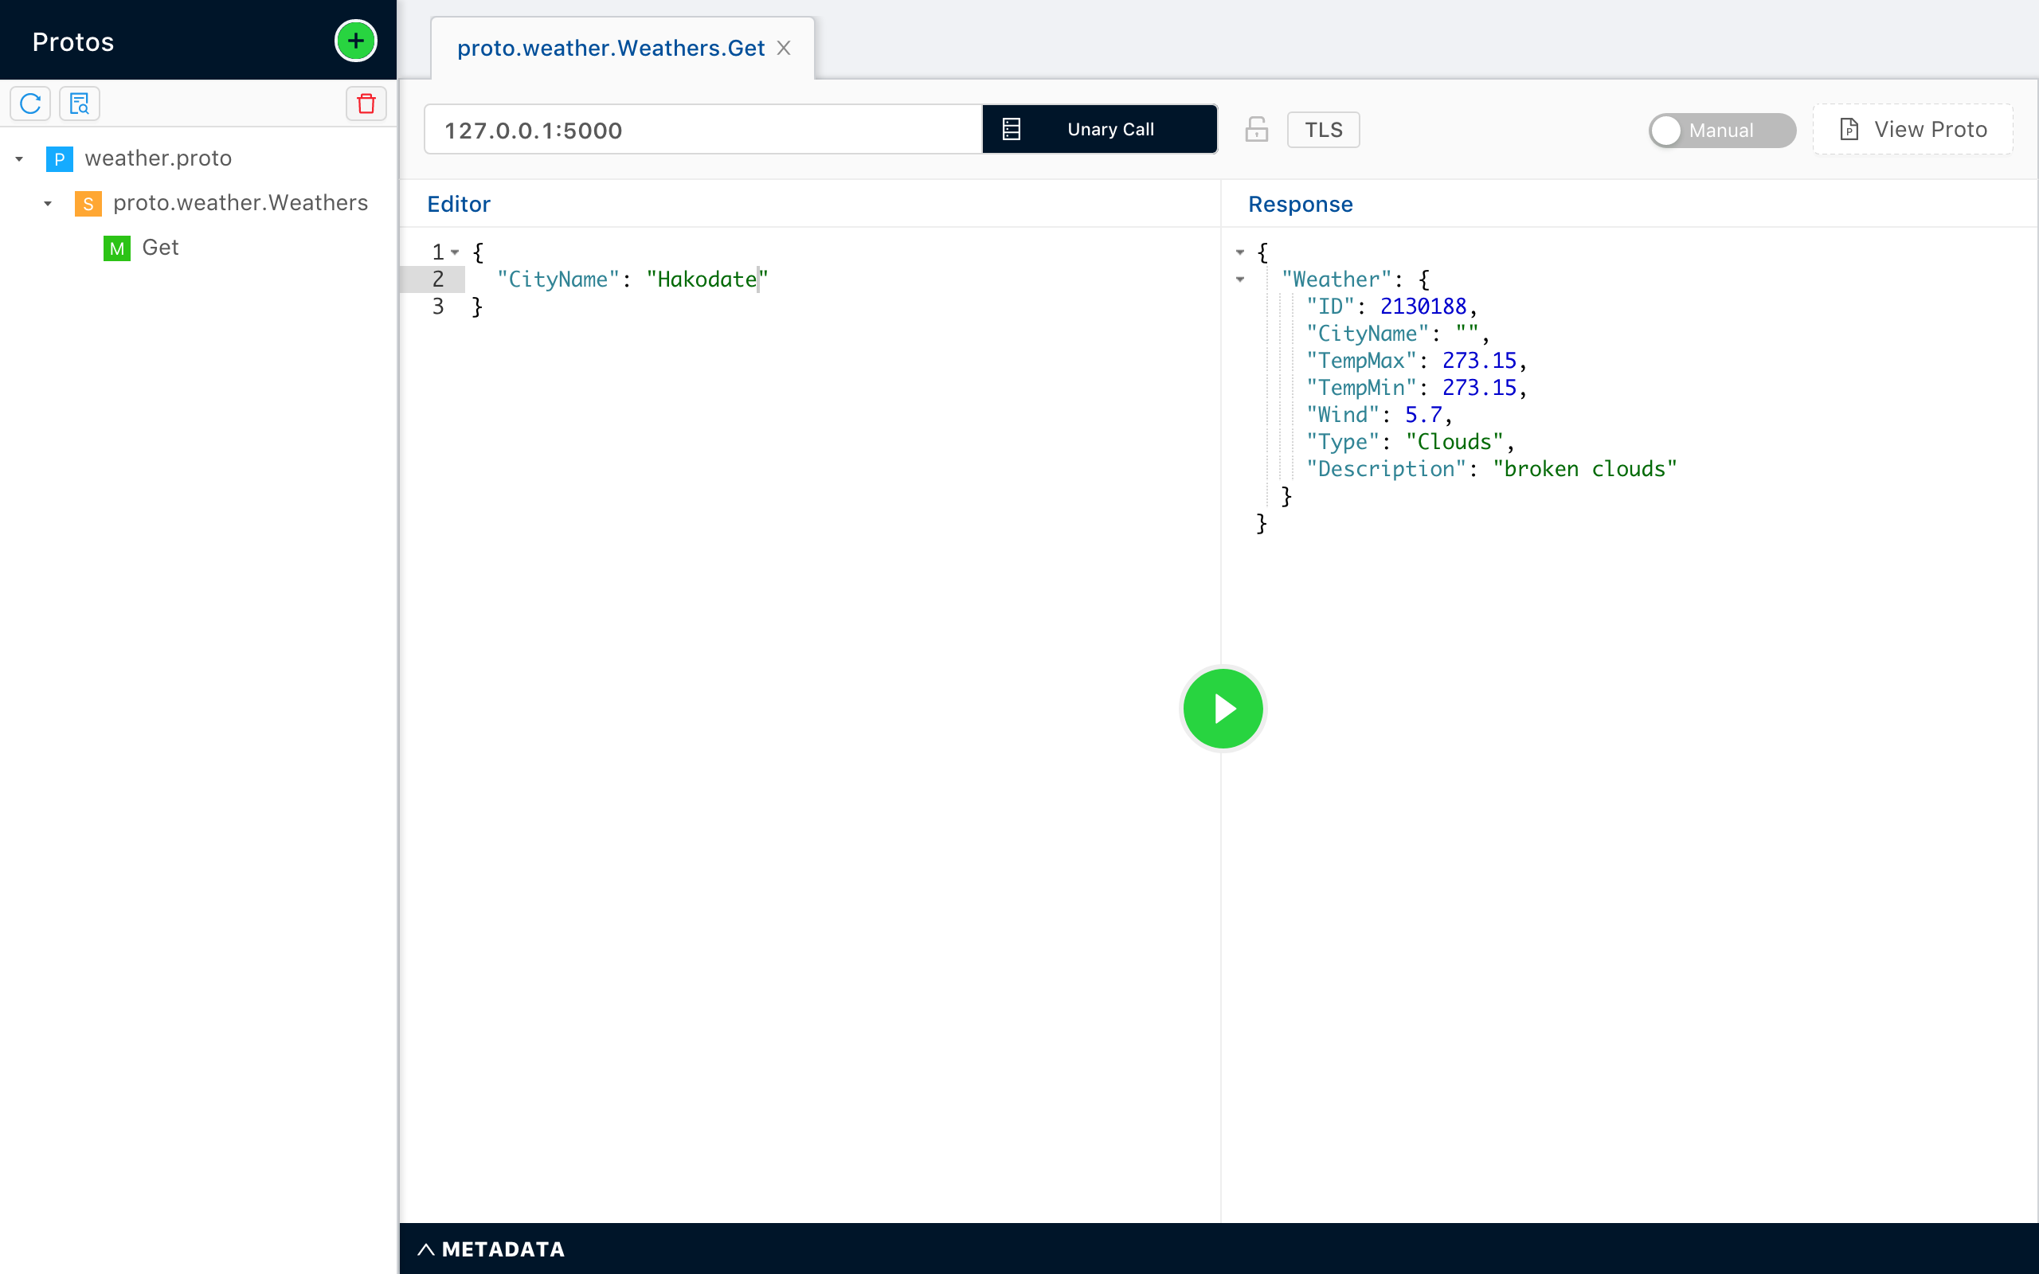Click the list icon inside the Unary Call selector
This screenshot has height=1274, width=2039.
click(x=1011, y=129)
